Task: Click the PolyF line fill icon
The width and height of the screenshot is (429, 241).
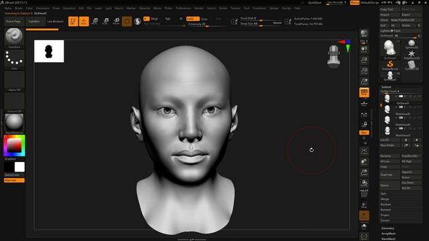Action: coord(364,193)
